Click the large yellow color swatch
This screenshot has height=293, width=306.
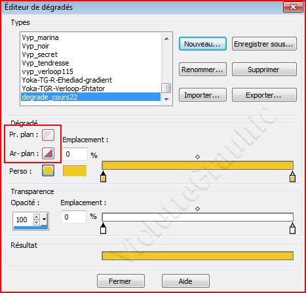coord(75,170)
